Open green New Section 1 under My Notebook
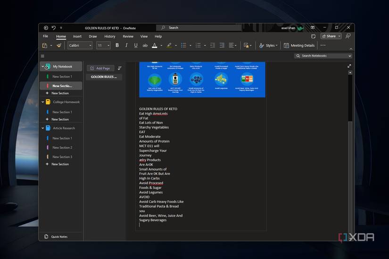This screenshot has height=259, width=389. (61, 77)
